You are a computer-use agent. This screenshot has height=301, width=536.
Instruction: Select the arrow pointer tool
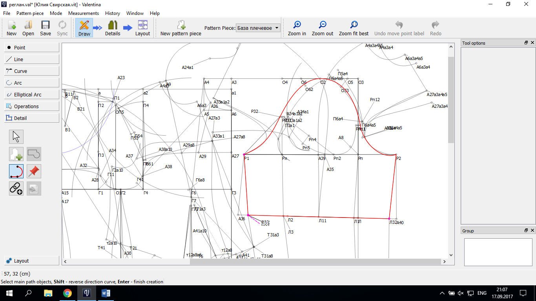click(16, 137)
